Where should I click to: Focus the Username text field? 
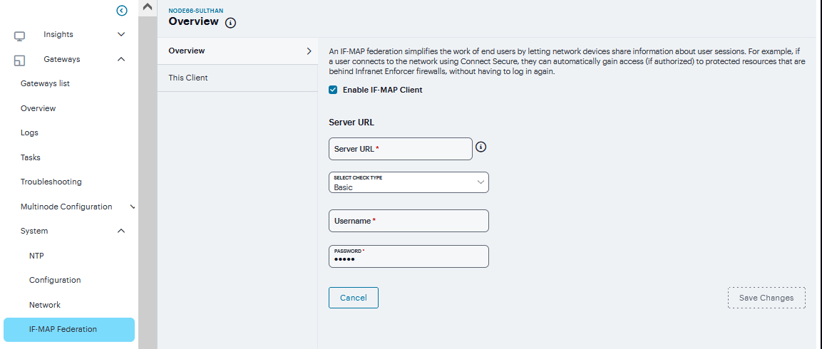coord(409,221)
